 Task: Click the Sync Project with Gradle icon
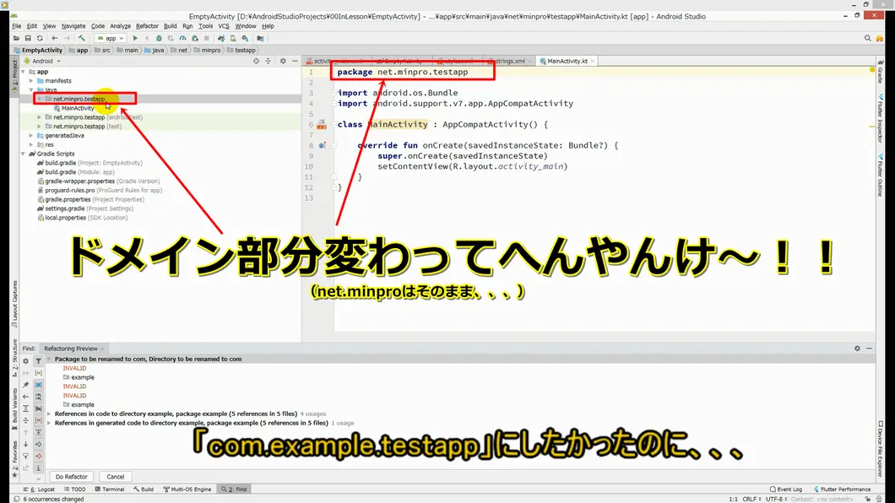point(221,38)
